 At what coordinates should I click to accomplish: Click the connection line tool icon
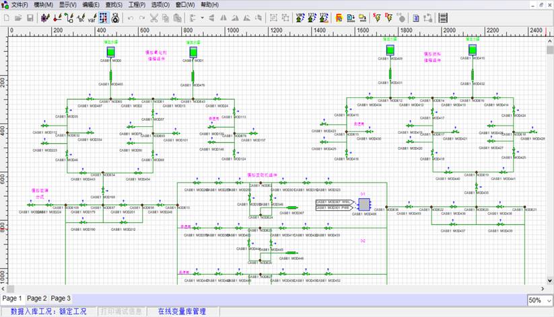(69, 17)
